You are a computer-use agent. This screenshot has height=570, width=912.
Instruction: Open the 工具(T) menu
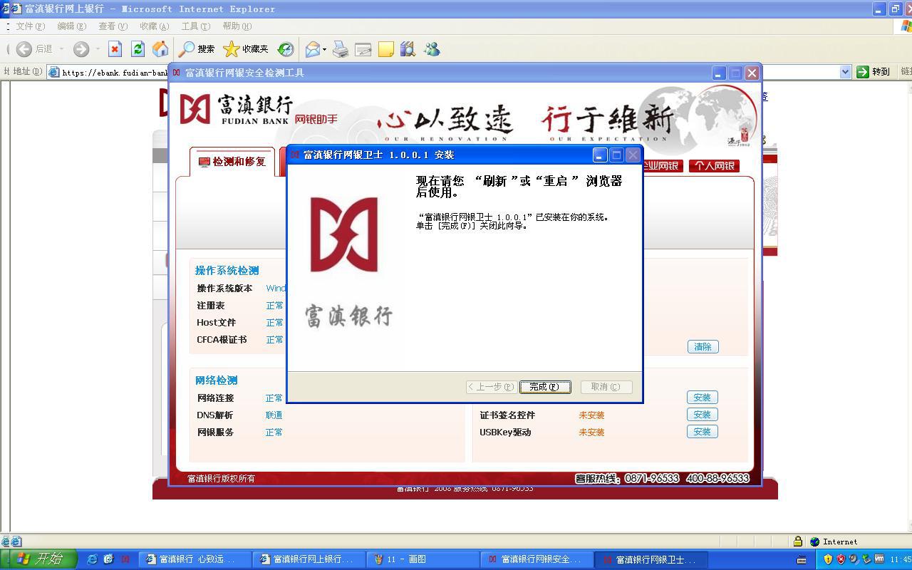(195, 26)
